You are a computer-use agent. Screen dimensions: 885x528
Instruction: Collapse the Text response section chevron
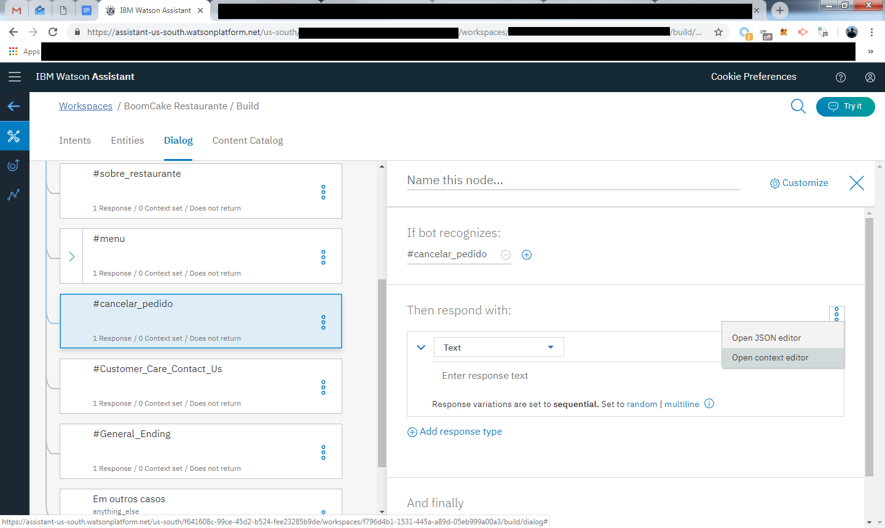pyautogui.click(x=421, y=347)
